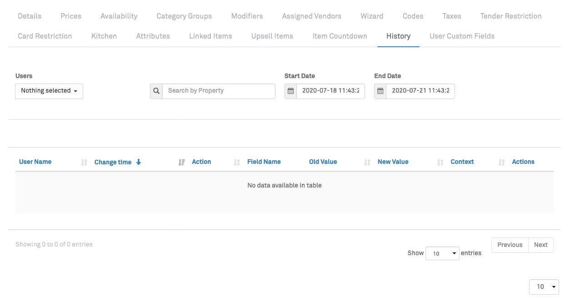Screen dimensions: 570x301
Task: Open the bottom-right page size dropdown
Action: click(544, 286)
